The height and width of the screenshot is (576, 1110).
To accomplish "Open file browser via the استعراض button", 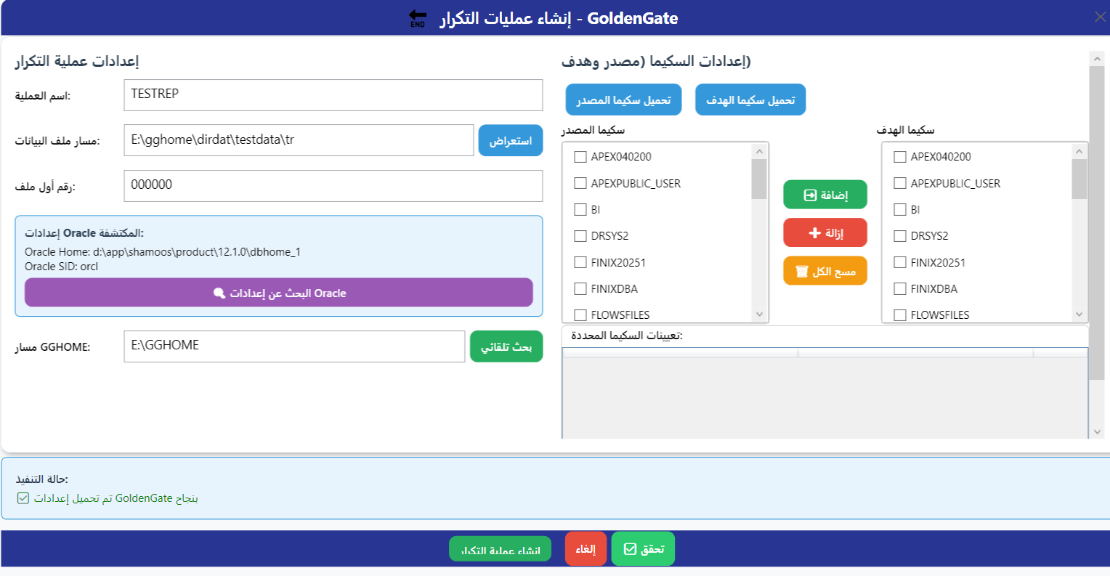I will pyautogui.click(x=510, y=140).
